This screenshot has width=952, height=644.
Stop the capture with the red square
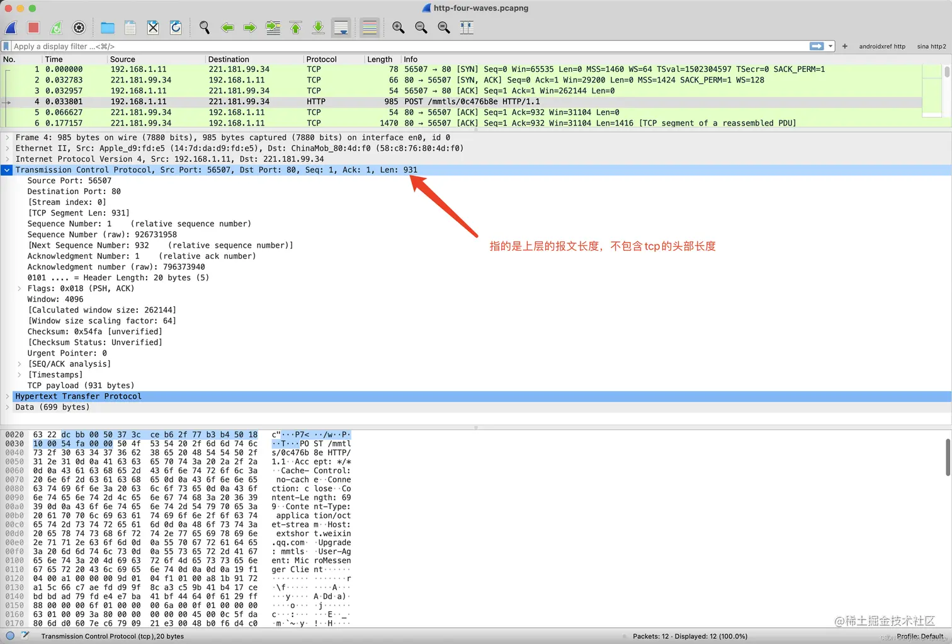tap(33, 28)
